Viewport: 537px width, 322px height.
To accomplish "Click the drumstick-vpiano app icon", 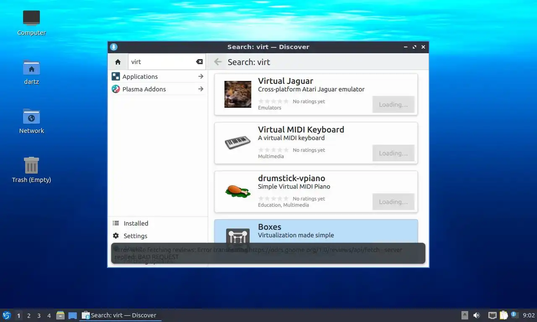I will pyautogui.click(x=238, y=191).
